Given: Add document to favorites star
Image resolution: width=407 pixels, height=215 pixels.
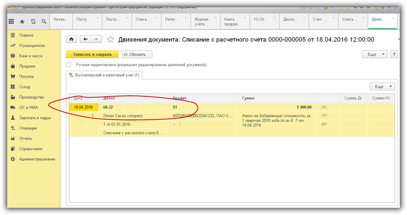Looking at the screenshot, I should click(x=111, y=39).
